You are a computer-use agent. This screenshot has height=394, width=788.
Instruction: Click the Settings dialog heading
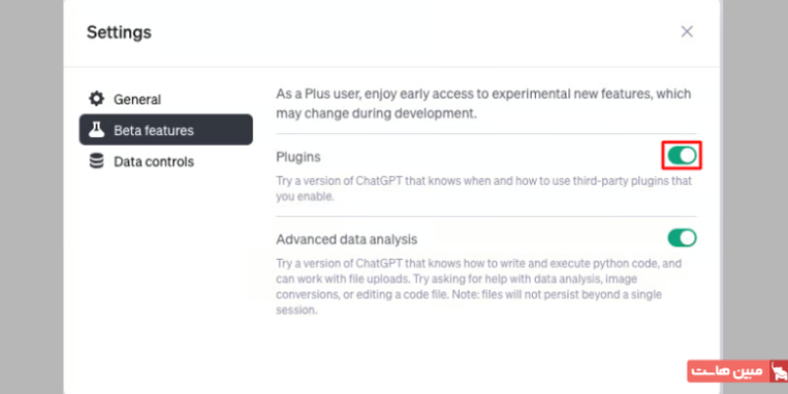pos(119,33)
